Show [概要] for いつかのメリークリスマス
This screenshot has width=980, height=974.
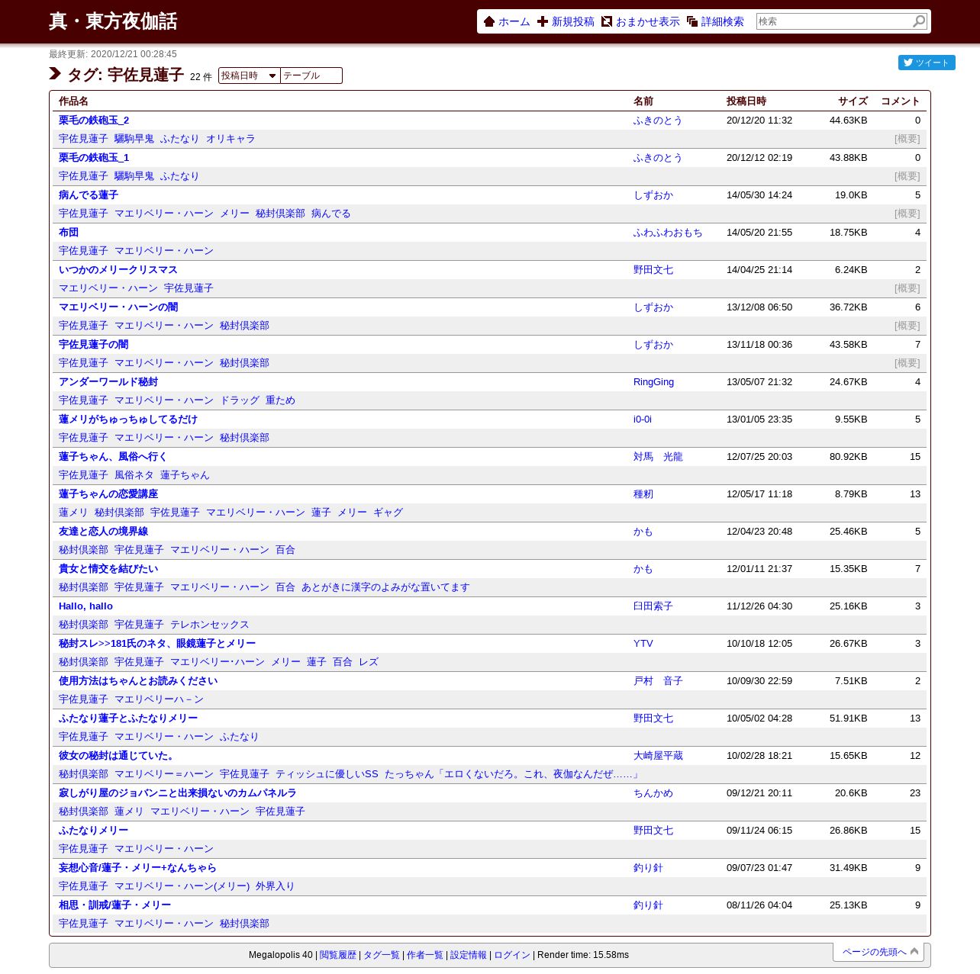point(907,288)
